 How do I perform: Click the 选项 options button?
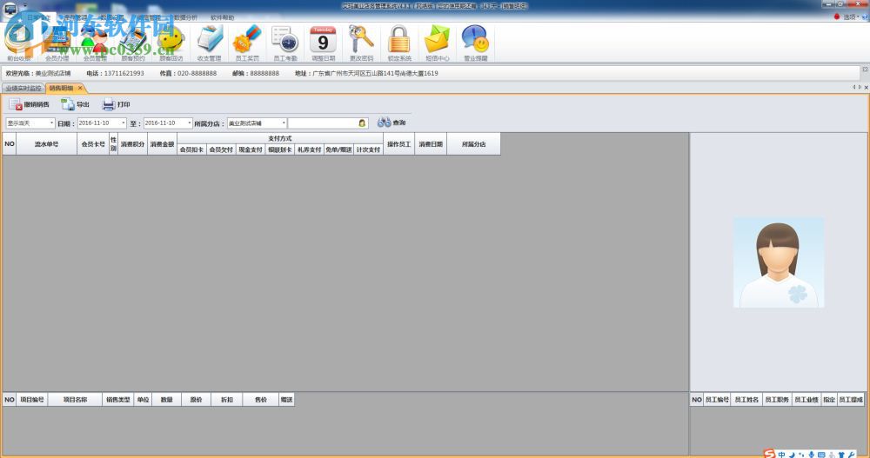pyautogui.click(x=849, y=17)
